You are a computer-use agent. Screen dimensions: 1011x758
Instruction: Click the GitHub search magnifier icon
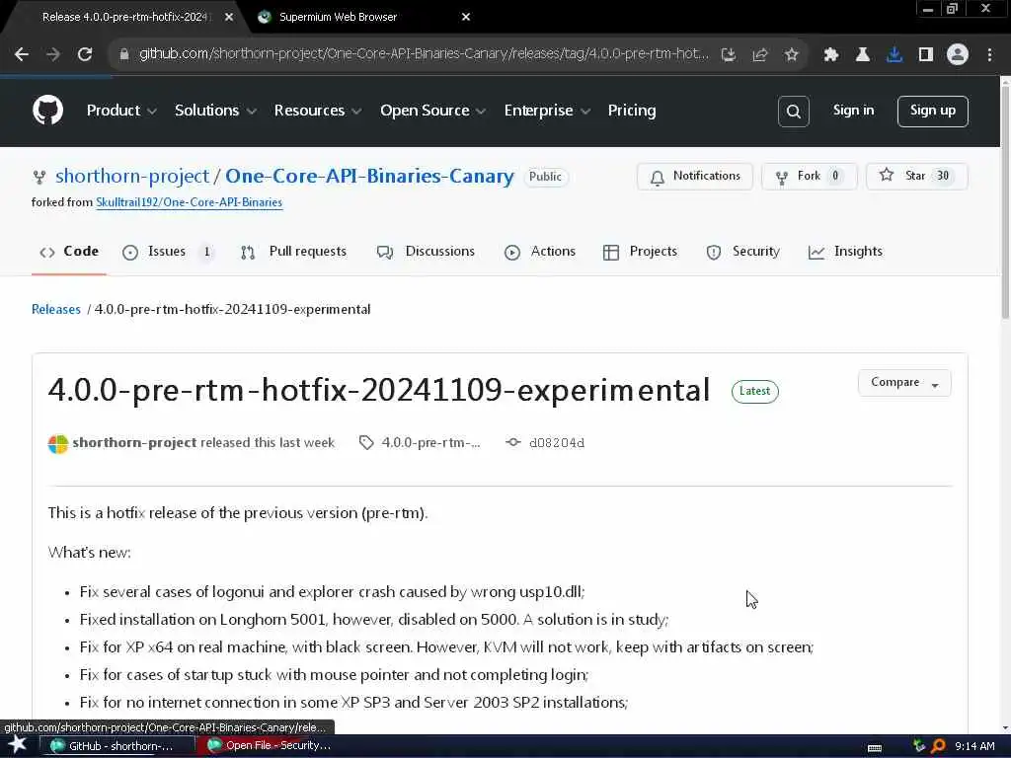(794, 112)
